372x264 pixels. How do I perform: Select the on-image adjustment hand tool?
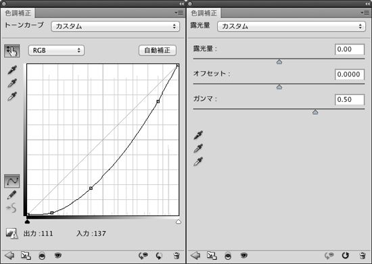tap(12, 51)
